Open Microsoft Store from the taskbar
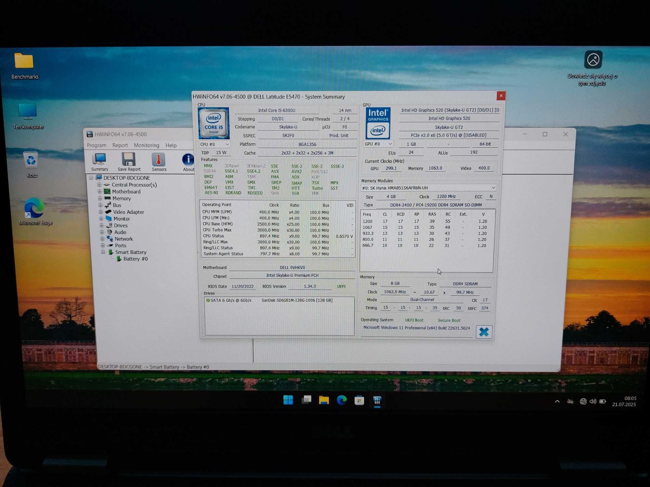 (x=359, y=400)
